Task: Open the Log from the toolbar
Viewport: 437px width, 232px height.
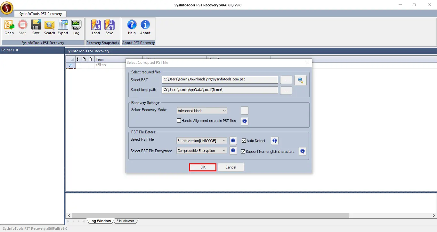Action: [x=76, y=27]
